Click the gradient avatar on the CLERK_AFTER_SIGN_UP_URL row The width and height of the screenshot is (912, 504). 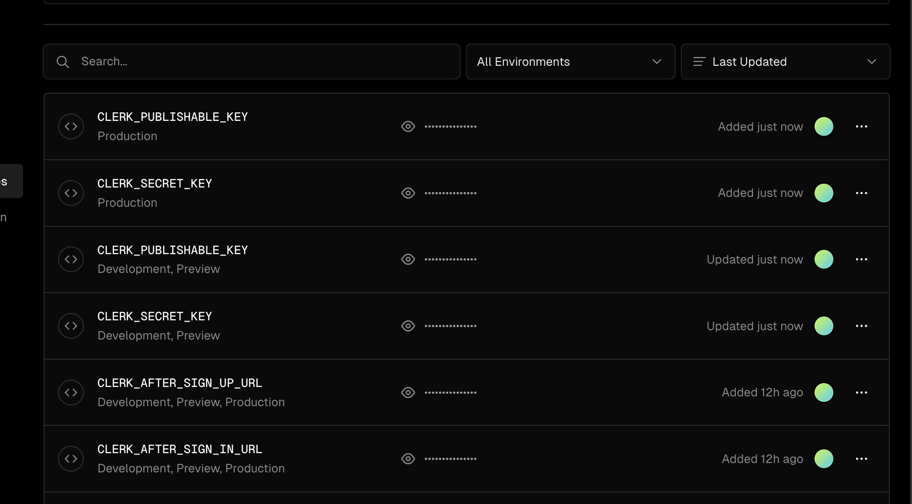[x=824, y=393]
